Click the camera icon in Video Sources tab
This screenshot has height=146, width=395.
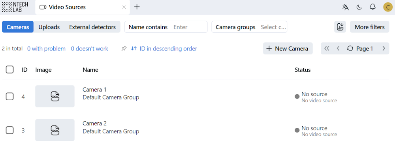43,7
